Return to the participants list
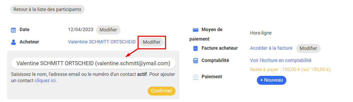353x102 pixels. click(47, 9)
